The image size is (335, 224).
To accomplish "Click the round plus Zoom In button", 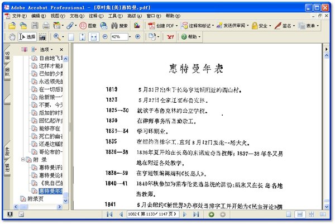I will (x=138, y=37).
